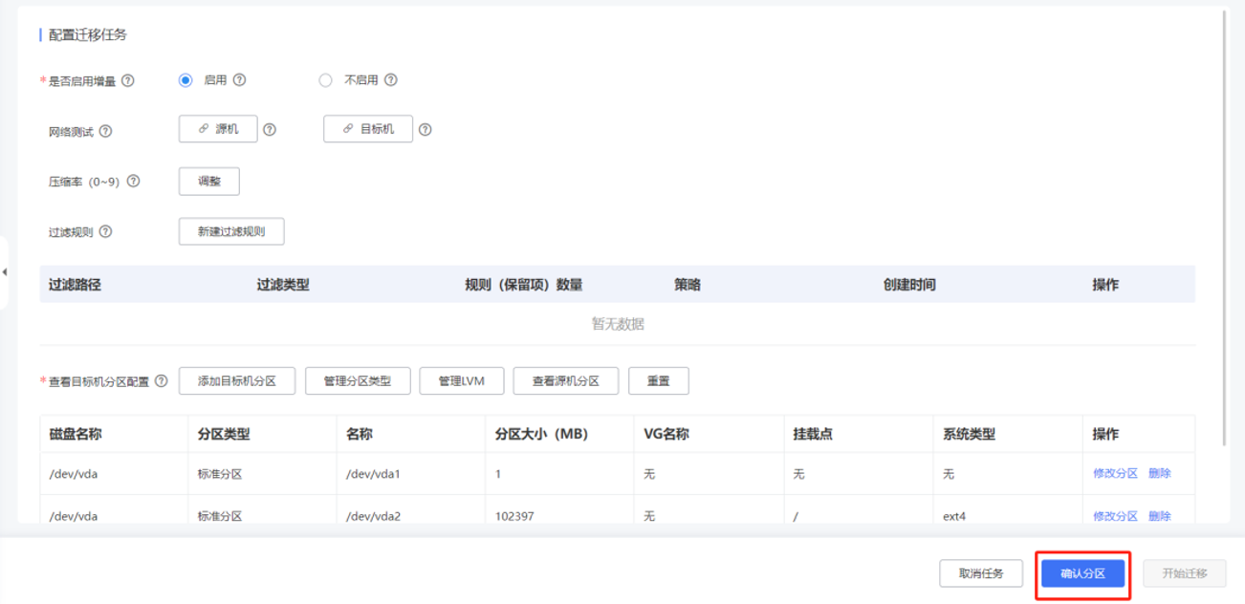The height and width of the screenshot is (604, 1245).
Task: Click help icon after 源机 button
Action: point(270,130)
